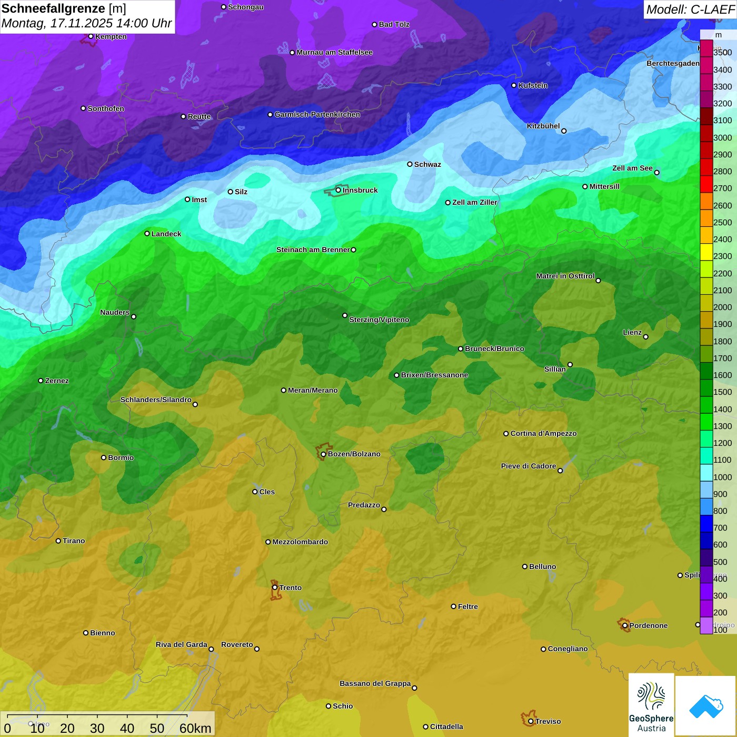This screenshot has height=737, width=737.
Task: Select the Tirano marker dot
Action: pos(58,541)
